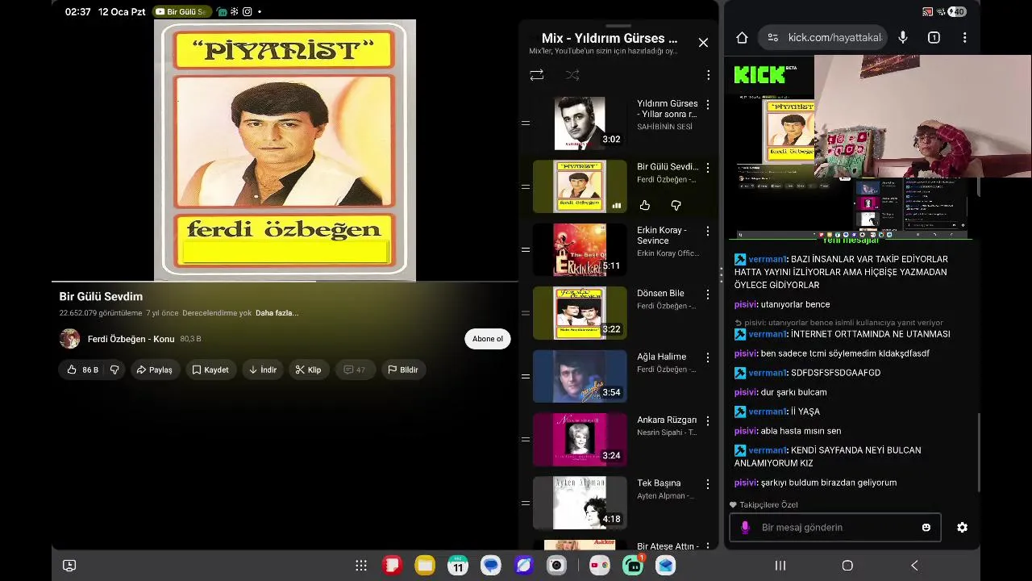
Task: Open the calendar app in taskbar
Action: point(458,566)
